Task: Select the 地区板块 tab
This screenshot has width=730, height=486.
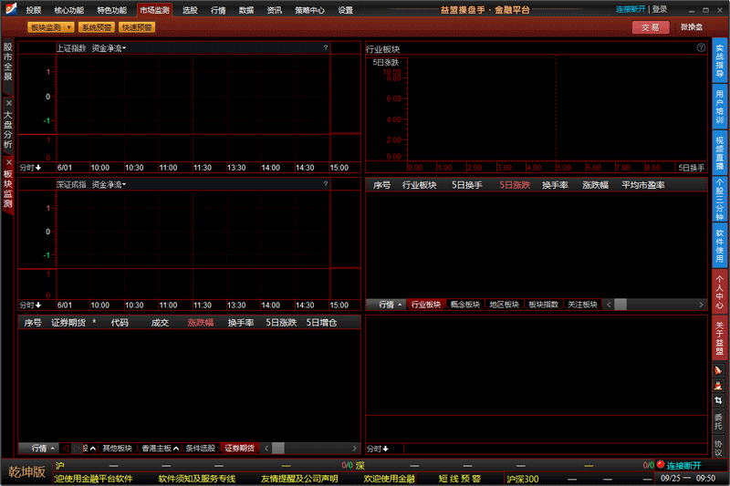Action: click(505, 305)
